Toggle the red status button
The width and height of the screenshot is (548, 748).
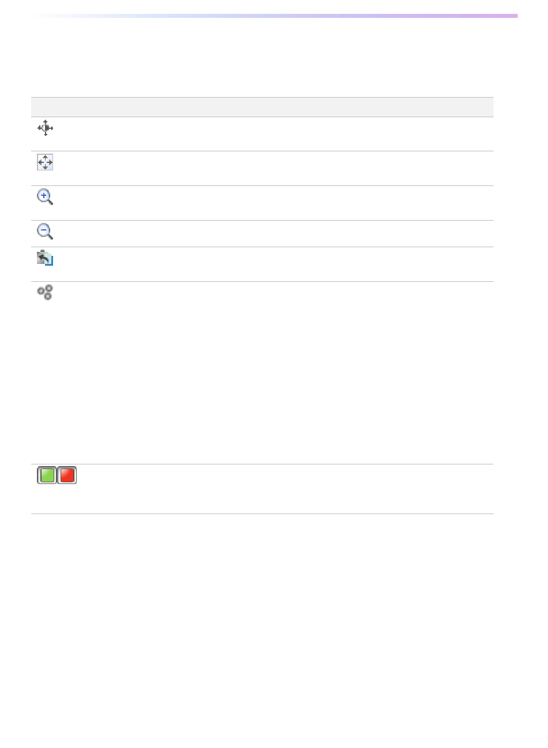tap(67, 475)
